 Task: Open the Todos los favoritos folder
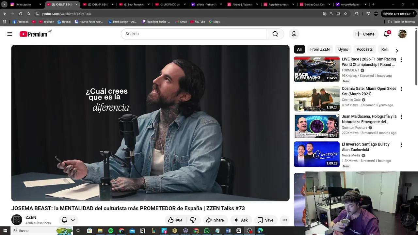tap(401, 22)
